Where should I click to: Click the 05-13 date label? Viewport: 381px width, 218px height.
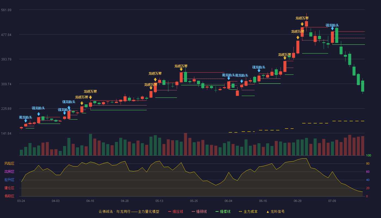159,201
